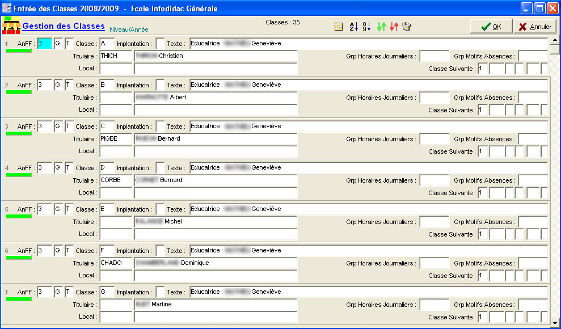Select the Classe field containing D
This screenshot has width=561, height=329.
pyautogui.click(x=107, y=168)
